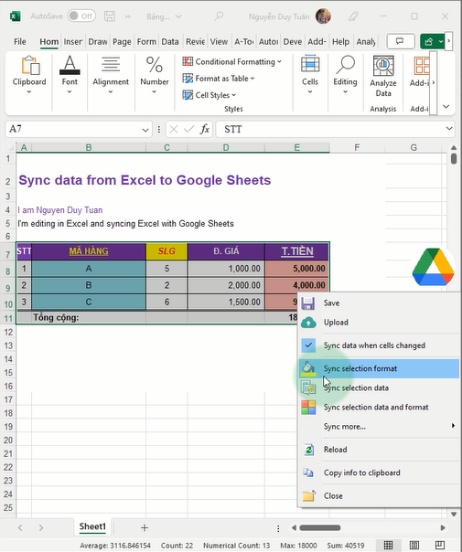The image size is (462, 552).
Task: Click the horizontal scrollbar thumb
Action: point(320,527)
